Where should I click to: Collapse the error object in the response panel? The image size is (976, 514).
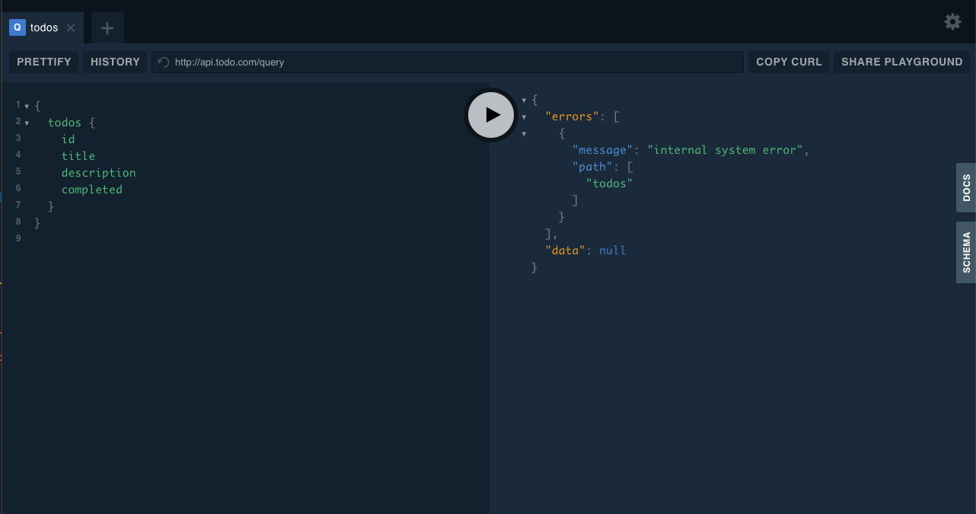click(523, 132)
